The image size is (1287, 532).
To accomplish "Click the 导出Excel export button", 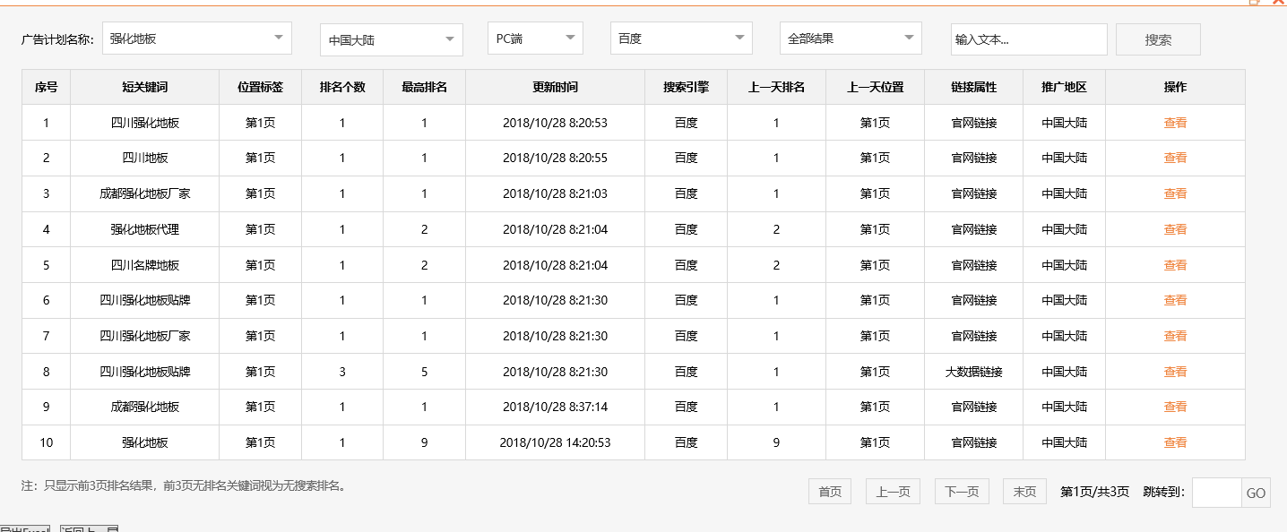I will click(24, 527).
